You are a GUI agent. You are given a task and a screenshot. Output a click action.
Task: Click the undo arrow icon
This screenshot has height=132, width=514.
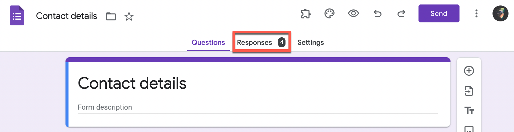[377, 13]
